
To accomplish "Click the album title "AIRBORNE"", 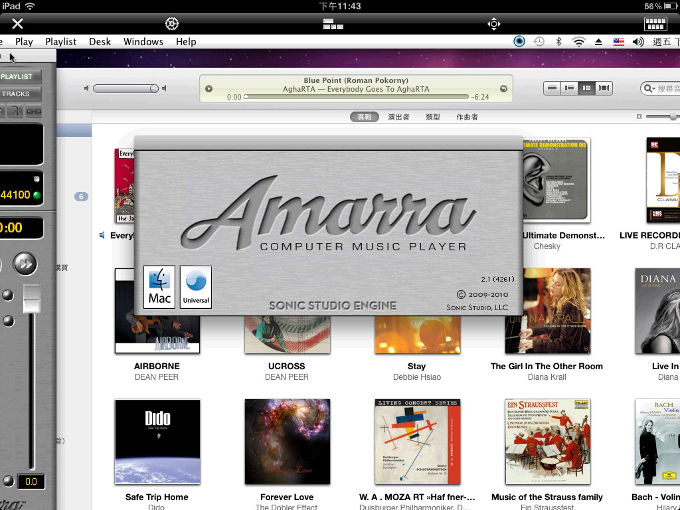I will tap(157, 366).
